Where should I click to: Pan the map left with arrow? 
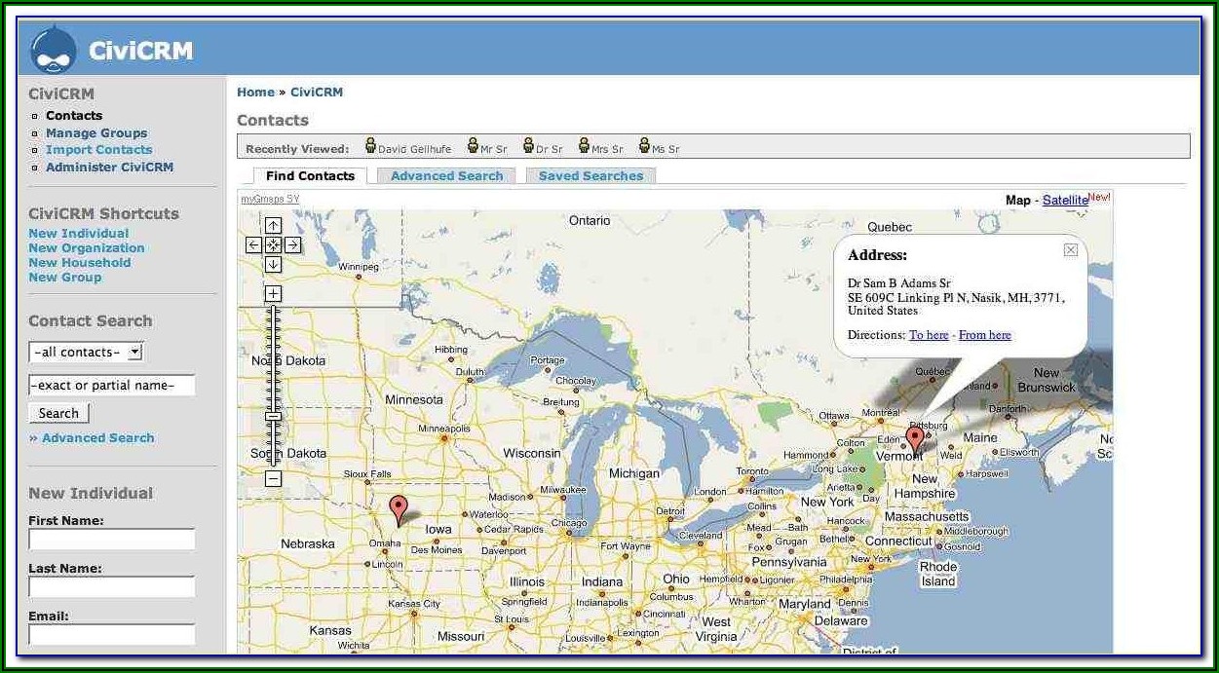pyautogui.click(x=253, y=245)
